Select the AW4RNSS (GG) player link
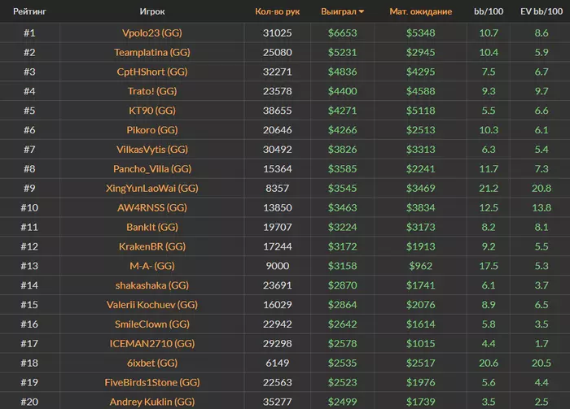The width and height of the screenshot is (570, 409). click(x=152, y=208)
